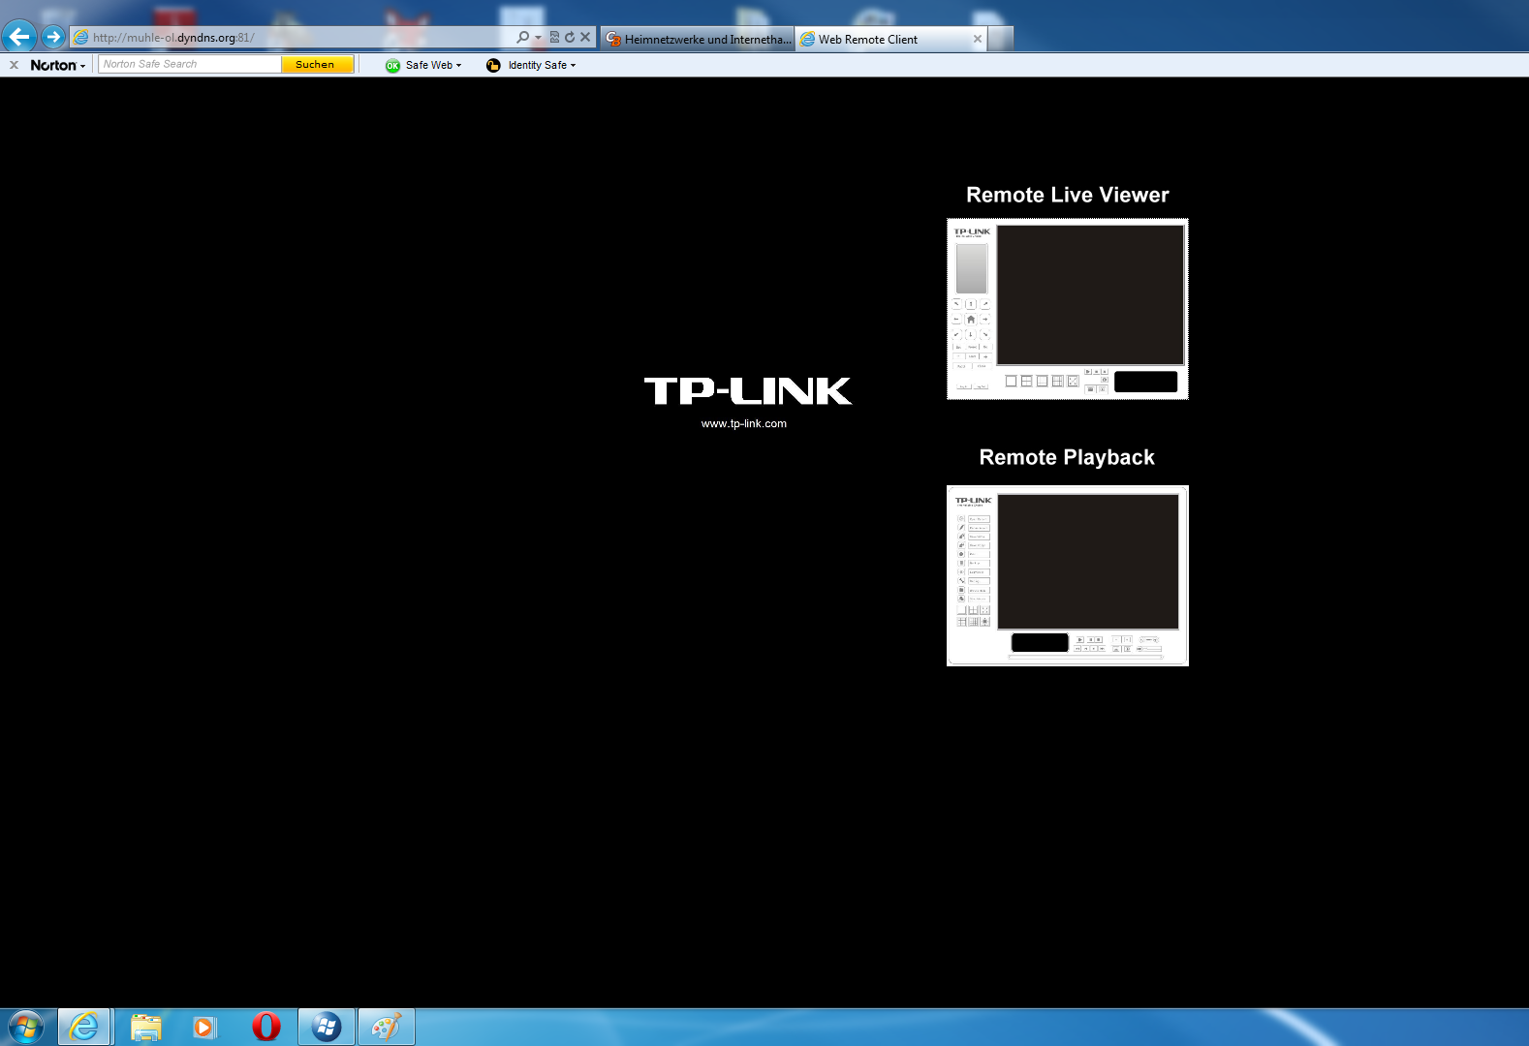Viewport: 1529px width, 1046px height.
Task: Click the blue Windows flag taskbar icon
Action: pos(327,1027)
